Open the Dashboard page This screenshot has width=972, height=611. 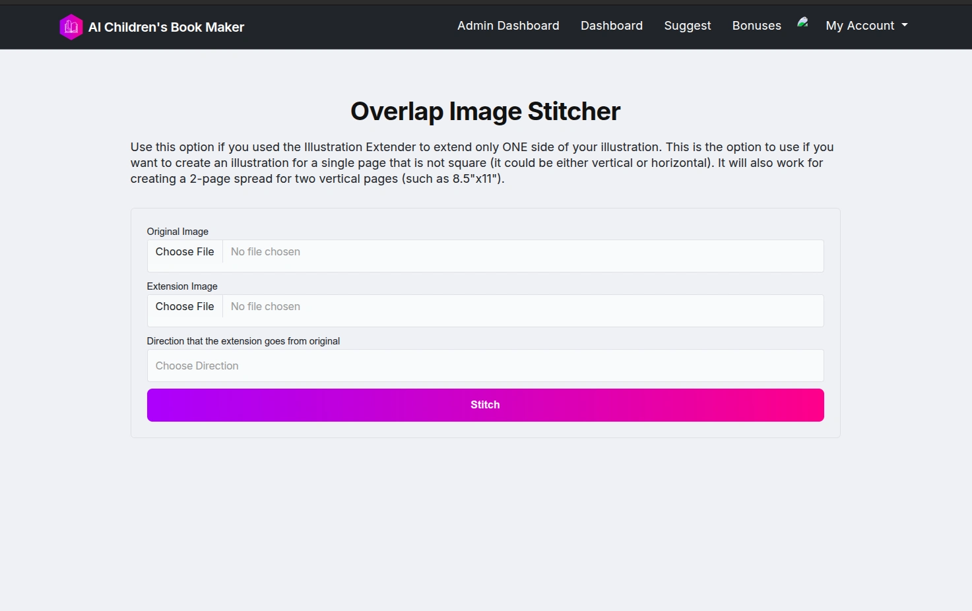click(x=611, y=25)
